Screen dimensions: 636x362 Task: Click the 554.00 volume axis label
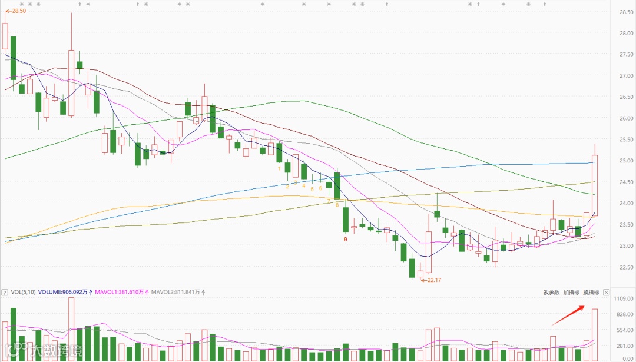tap(626, 330)
